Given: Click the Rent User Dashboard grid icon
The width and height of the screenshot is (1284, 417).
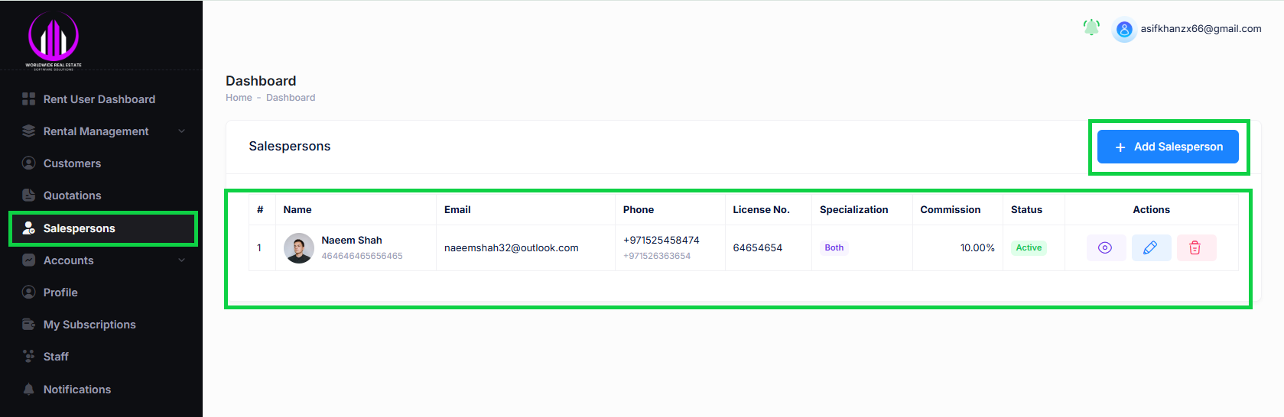Looking at the screenshot, I should pyautogui.click(x=29, y=99).
